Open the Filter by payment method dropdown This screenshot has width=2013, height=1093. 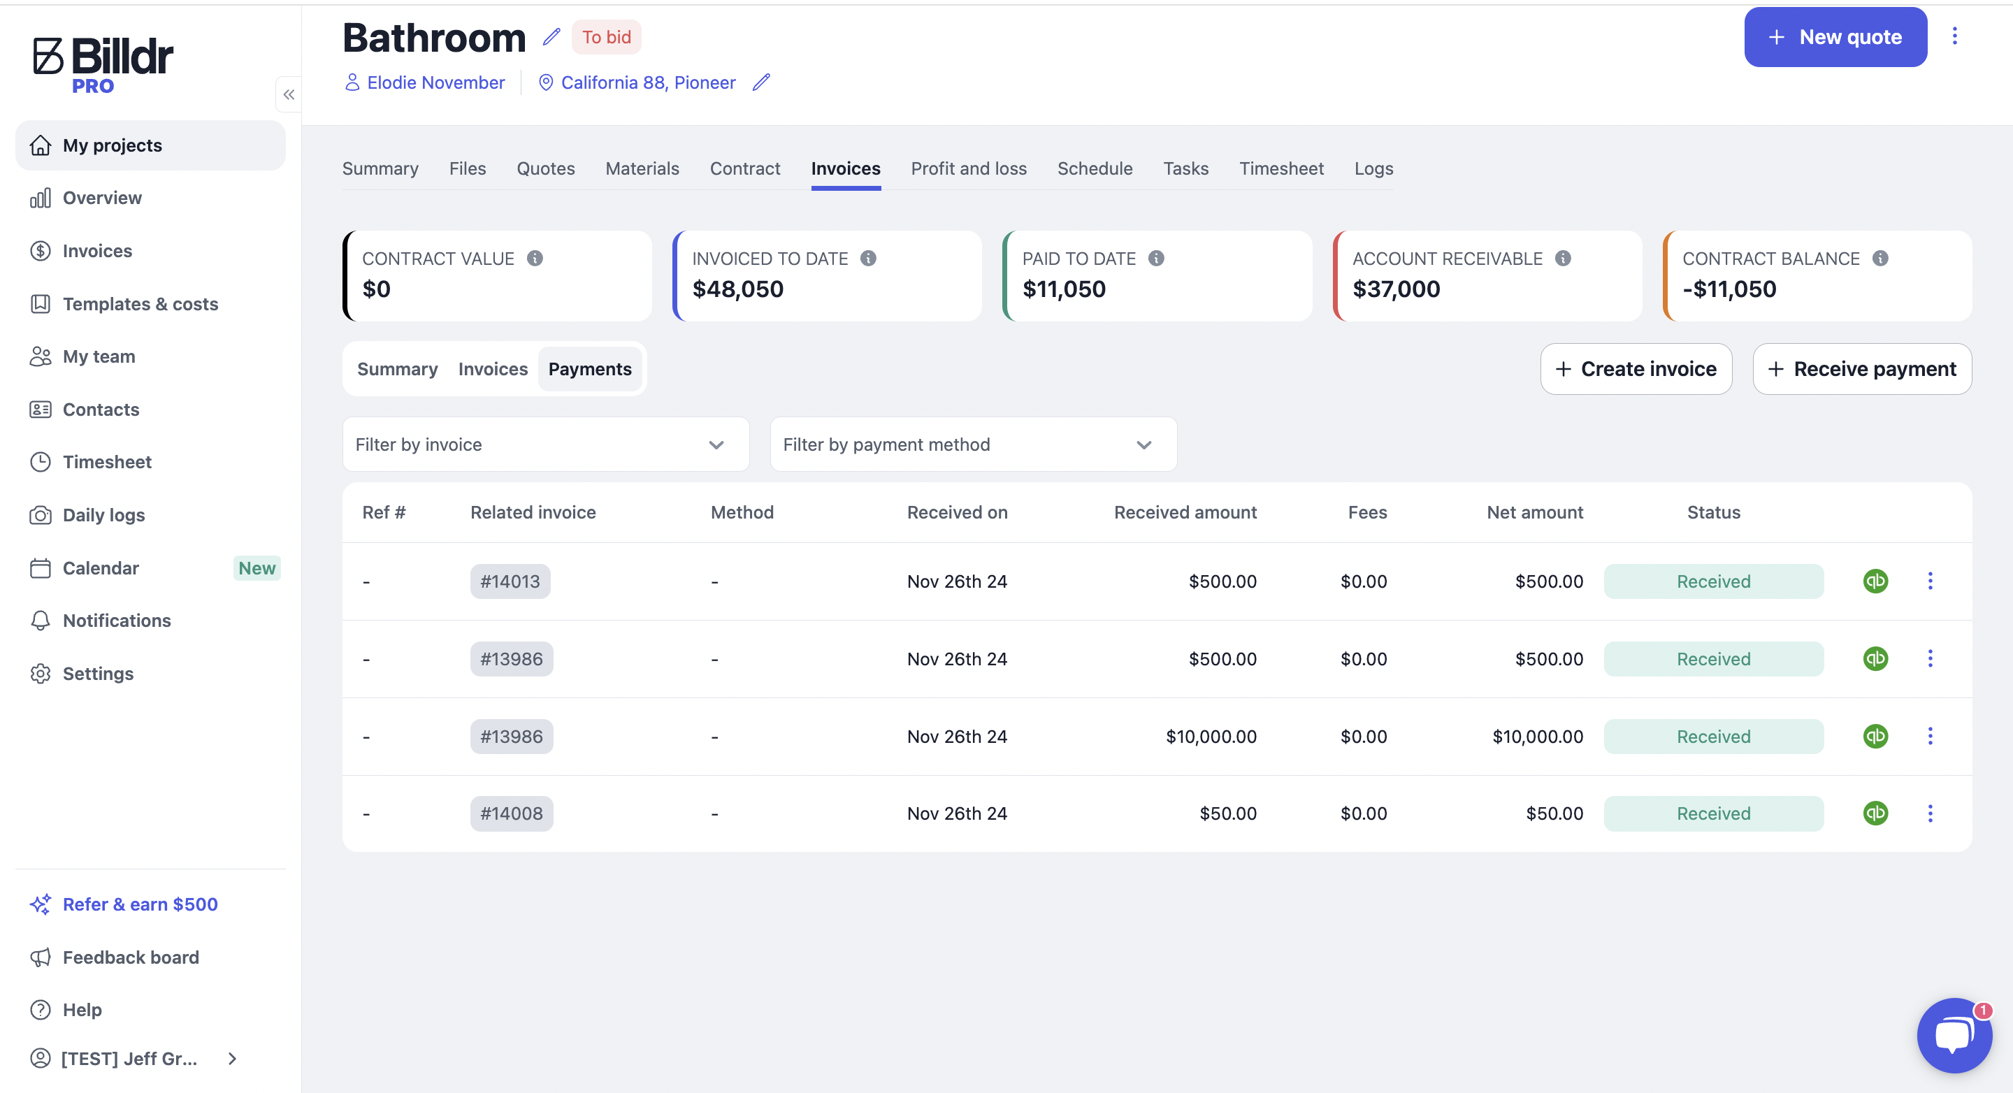click(x=973, y=444)
